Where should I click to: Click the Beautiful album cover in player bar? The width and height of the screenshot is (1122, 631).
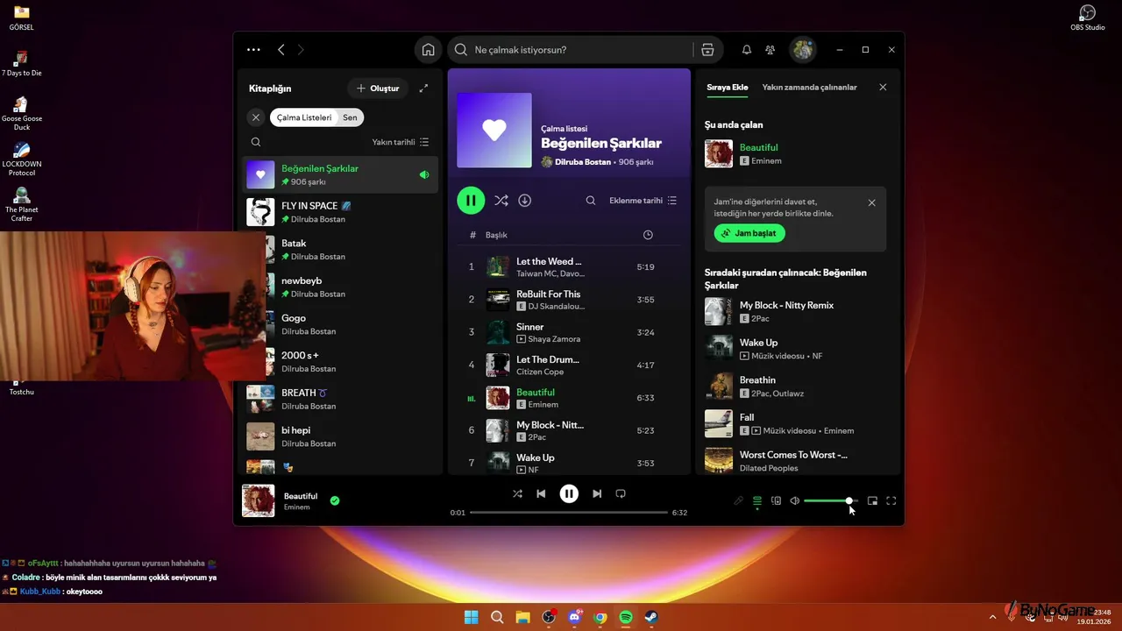[259, 500]
